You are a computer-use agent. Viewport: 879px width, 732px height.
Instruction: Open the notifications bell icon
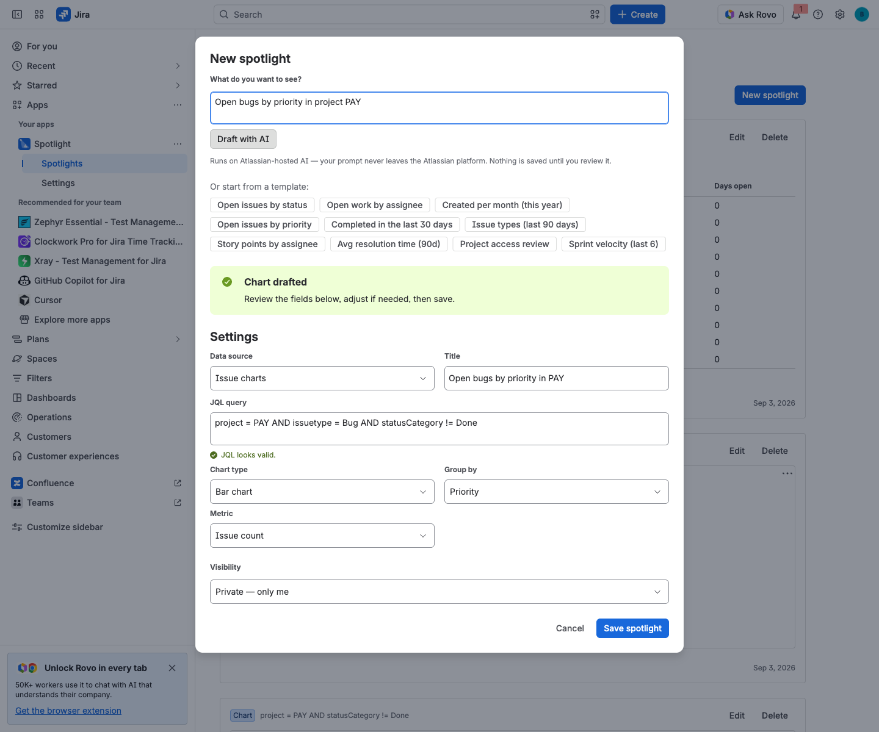click(796, 15)
